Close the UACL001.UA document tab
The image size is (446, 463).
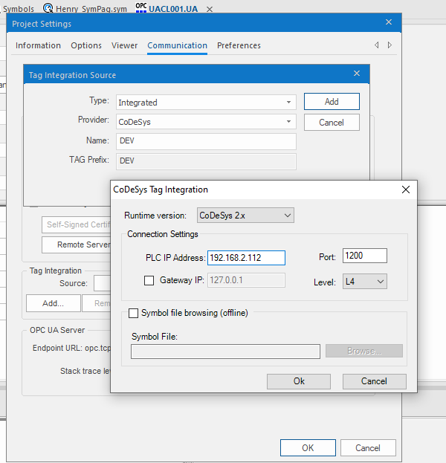[x=210, y=9]
